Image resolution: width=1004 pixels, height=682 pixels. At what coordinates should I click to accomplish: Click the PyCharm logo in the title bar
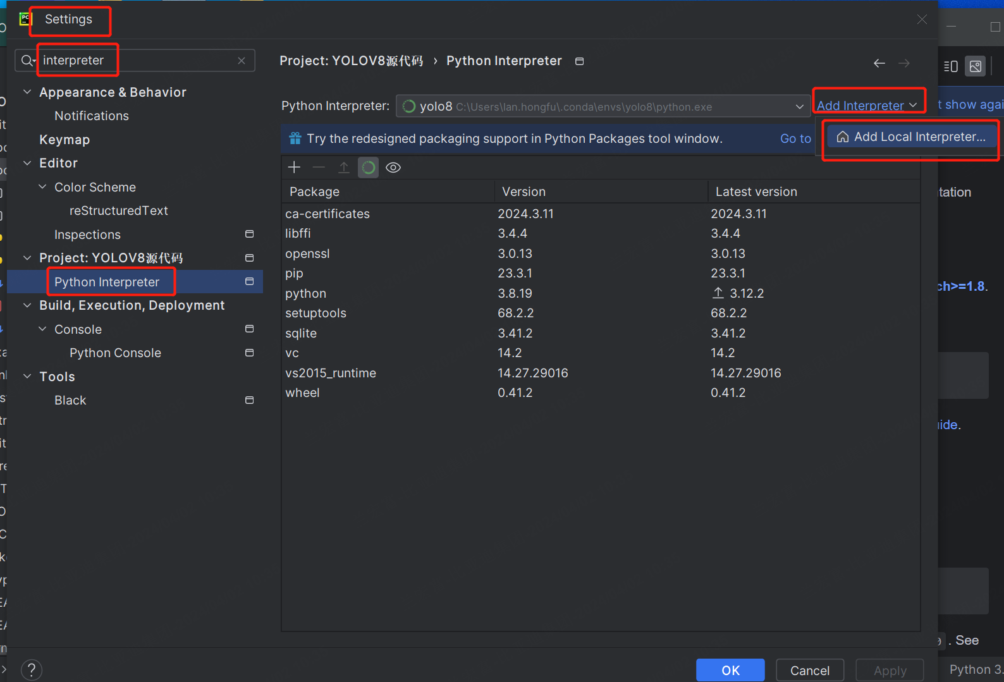pos(25,19)
